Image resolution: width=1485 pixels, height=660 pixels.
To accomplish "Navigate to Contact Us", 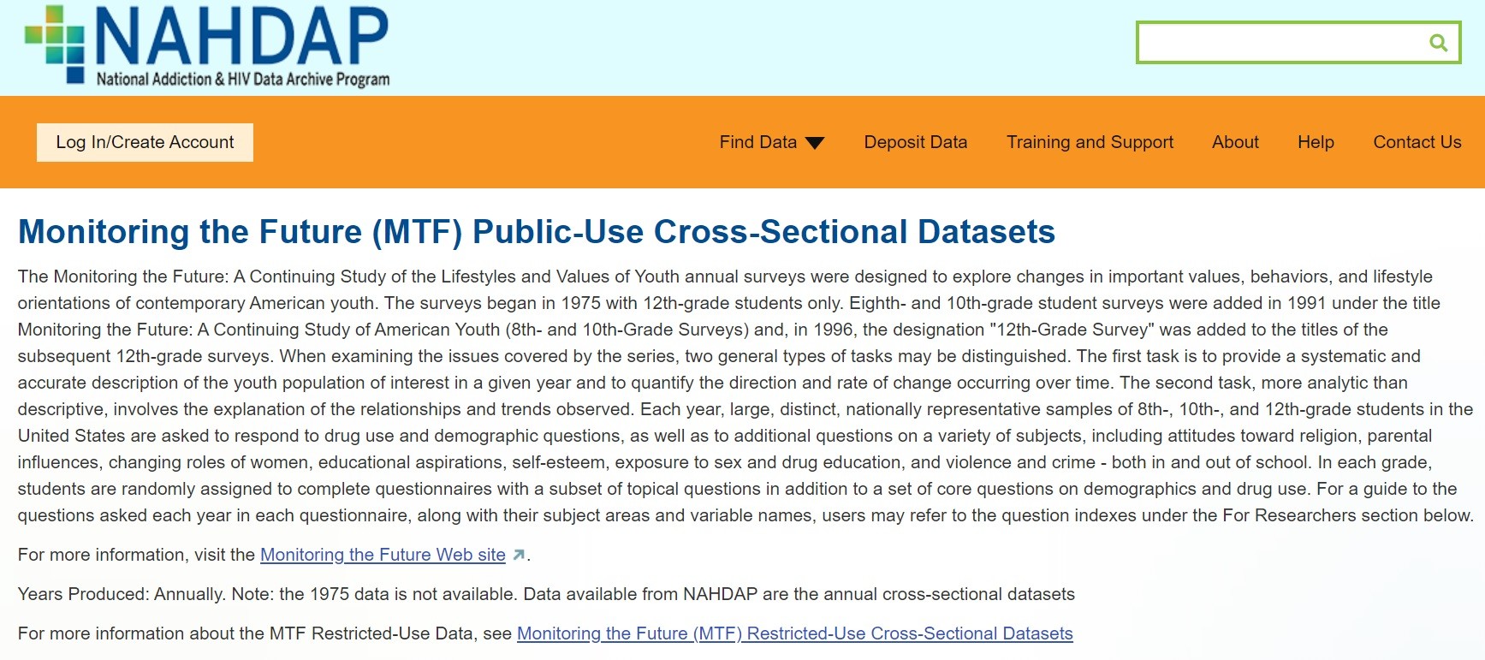I will click(1417, 142).
